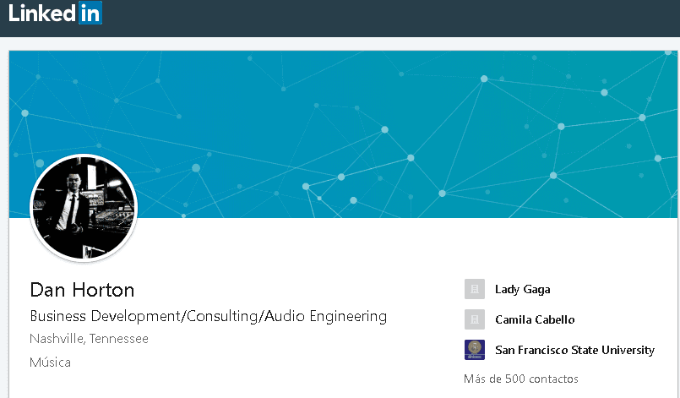The image size is (680, 398).
Task: Click the Lady Gaga company placeholder icon
Action: coord(474,289)
